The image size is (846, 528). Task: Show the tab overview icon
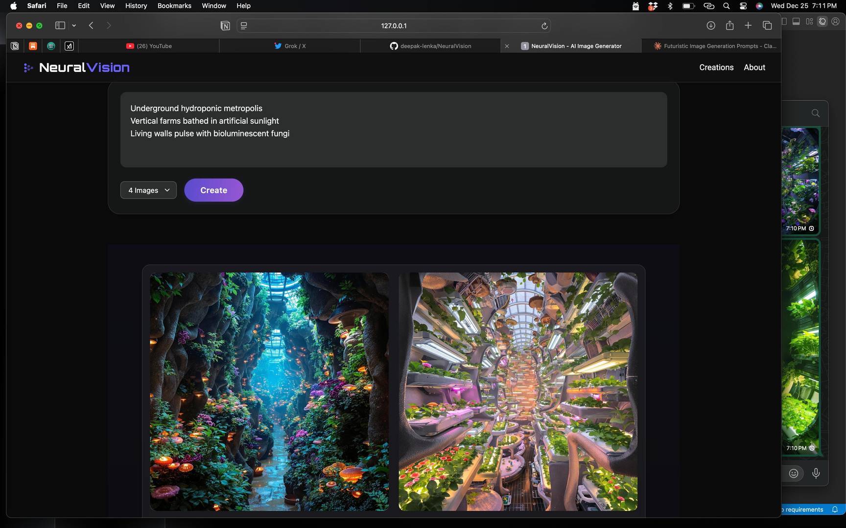(x=767, y=25)
